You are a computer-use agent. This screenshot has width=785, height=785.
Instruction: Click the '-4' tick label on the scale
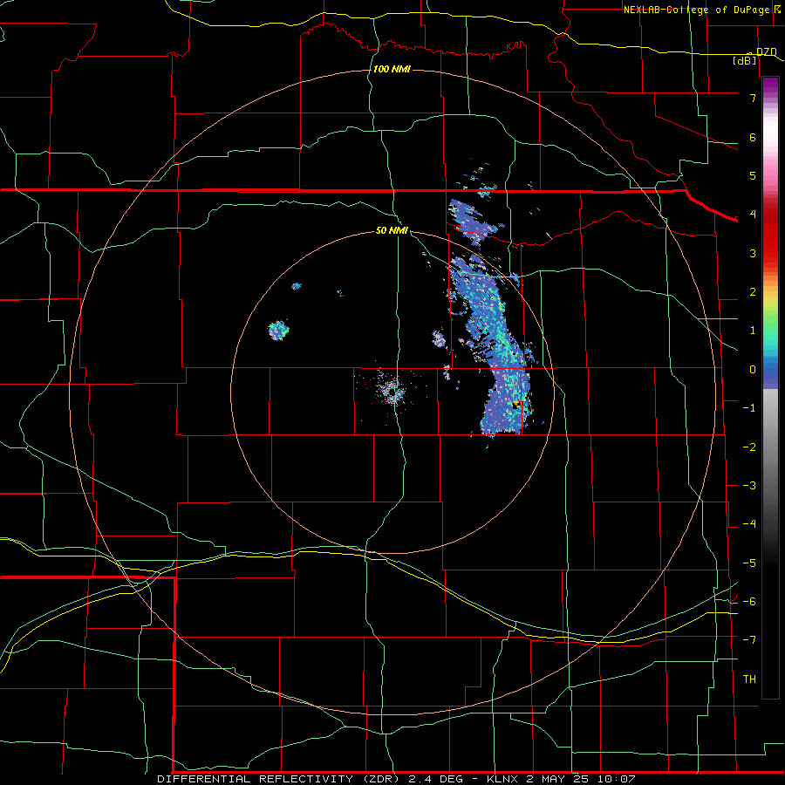pyautogui.click(x=749, y=524)
